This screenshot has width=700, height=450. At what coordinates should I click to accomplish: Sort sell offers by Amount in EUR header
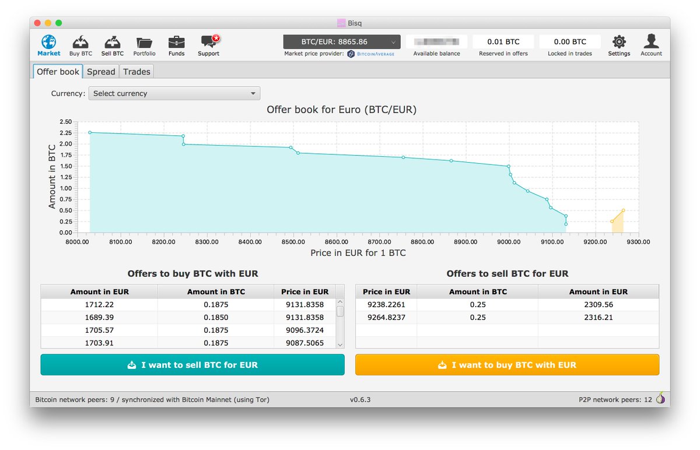tap(598, 291)
